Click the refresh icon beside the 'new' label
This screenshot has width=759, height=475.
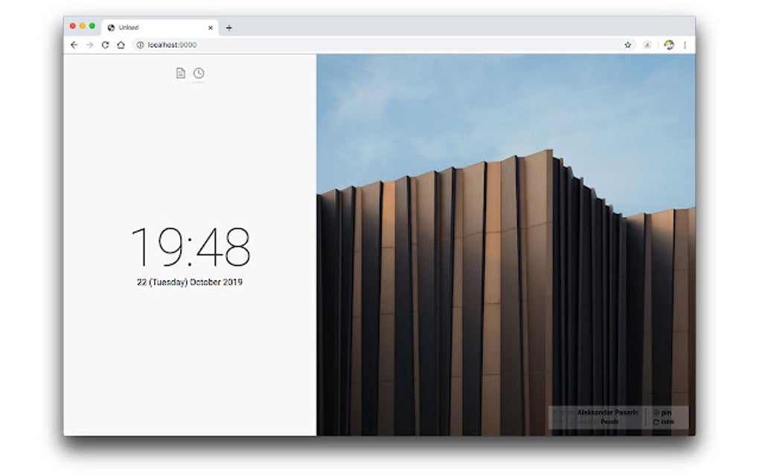coord(656,421)
